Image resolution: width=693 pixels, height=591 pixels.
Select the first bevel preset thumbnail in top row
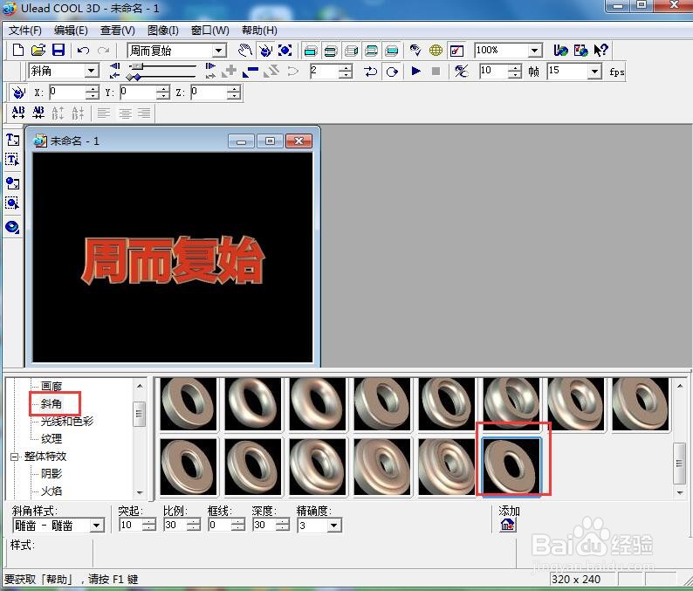[x=189, y=404]
